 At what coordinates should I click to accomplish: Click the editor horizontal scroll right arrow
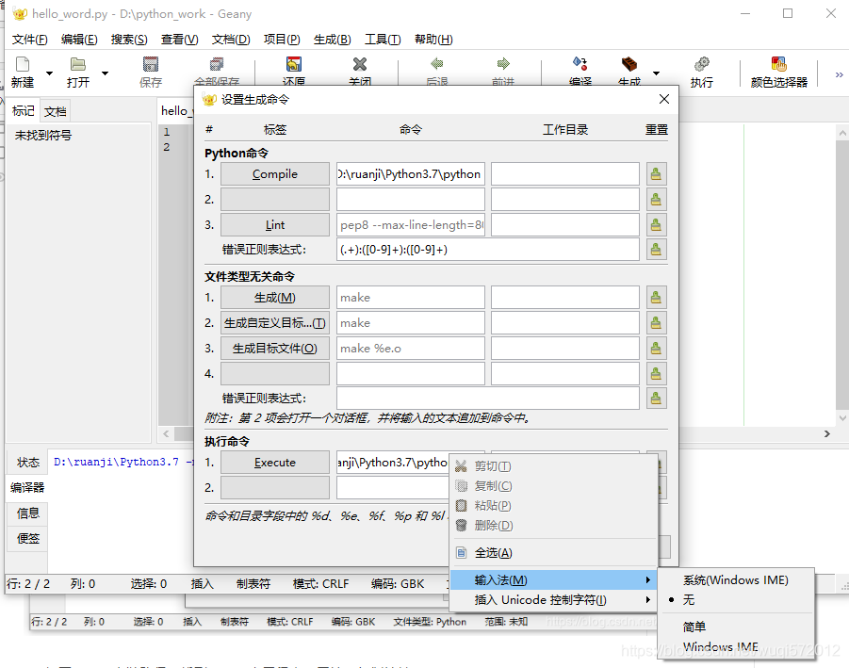coord(826,433)
